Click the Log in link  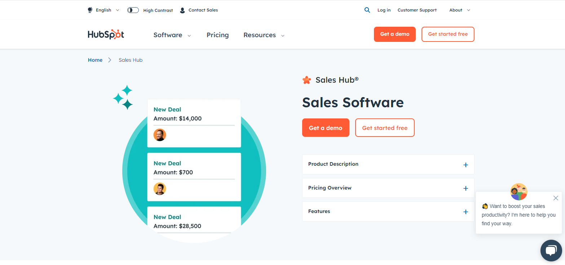click(384, 10)
